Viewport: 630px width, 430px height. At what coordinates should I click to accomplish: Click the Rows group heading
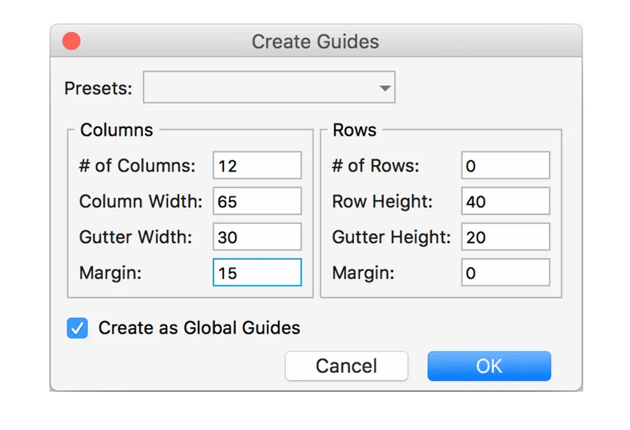click(x=355, y=130)
